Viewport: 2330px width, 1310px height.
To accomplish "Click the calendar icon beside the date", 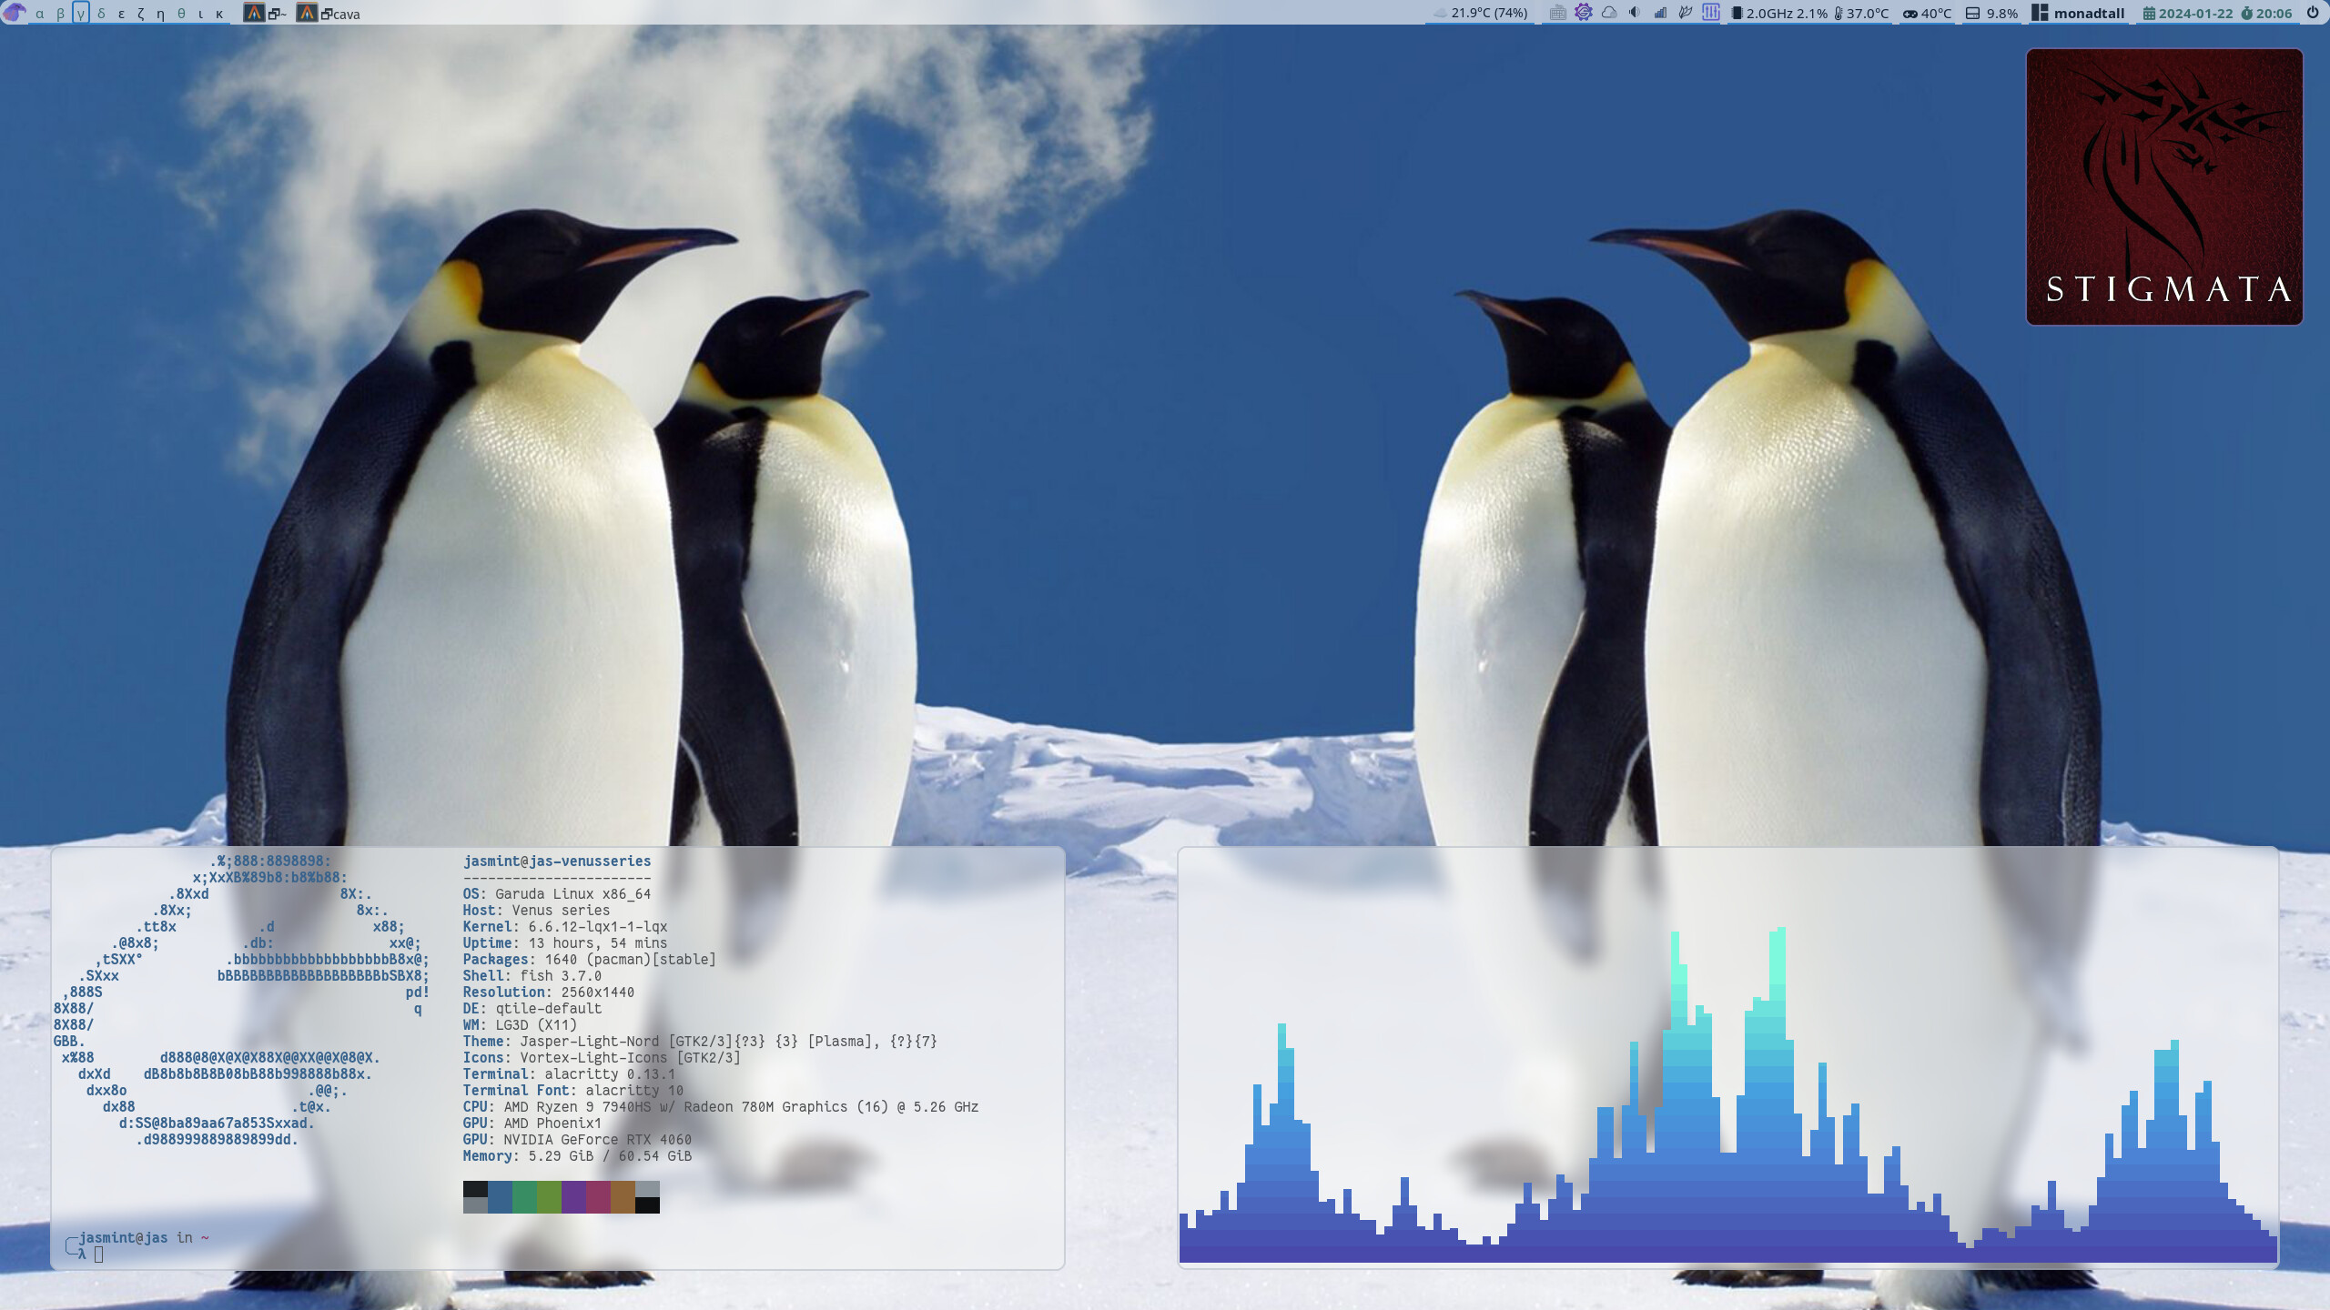I will (2149, 14).
